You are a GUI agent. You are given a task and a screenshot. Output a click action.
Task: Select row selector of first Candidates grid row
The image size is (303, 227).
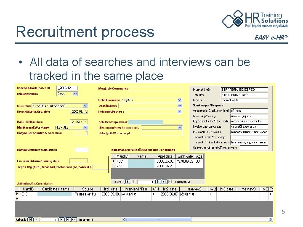point(17,194)
